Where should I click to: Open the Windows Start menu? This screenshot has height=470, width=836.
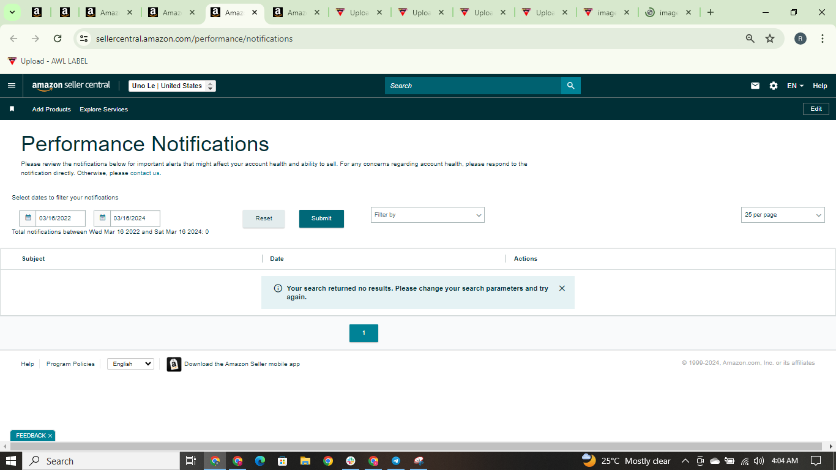10,461
